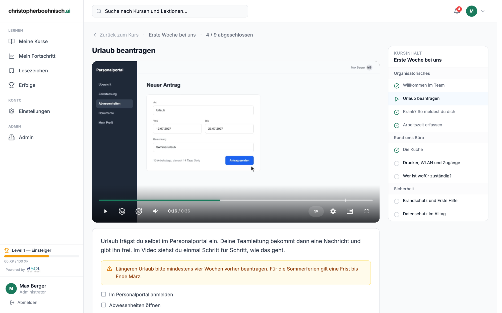Viewport: 502px width, 313px height.
Task: Seek on the video progress bar
Action: pyautogui.click(x=236, y=200)
